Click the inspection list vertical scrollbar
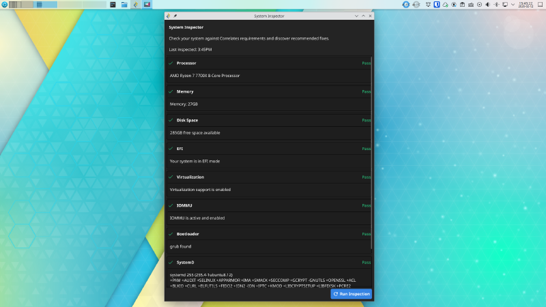Screen dimensions: 546x307 click(x=371, y=150)
